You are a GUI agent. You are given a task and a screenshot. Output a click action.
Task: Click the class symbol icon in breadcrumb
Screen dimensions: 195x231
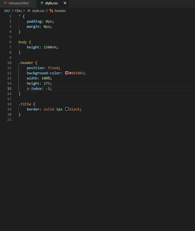[x=51, y=11]
